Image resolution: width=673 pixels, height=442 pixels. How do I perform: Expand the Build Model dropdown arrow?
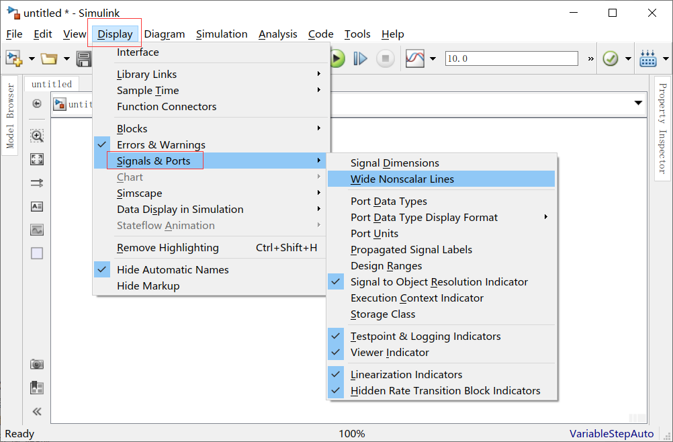click(x=666, y=58)
